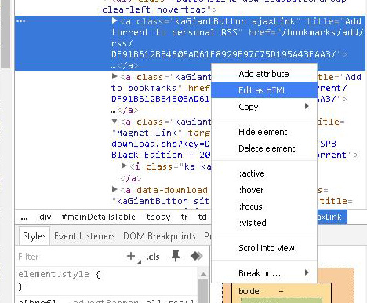Expand the Break on submenu arrow
The width and height of the screenshot is (367, 303).
(x=307, y=272)
